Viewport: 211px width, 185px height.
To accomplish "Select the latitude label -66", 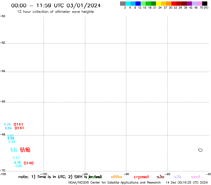I will [3, 101].
